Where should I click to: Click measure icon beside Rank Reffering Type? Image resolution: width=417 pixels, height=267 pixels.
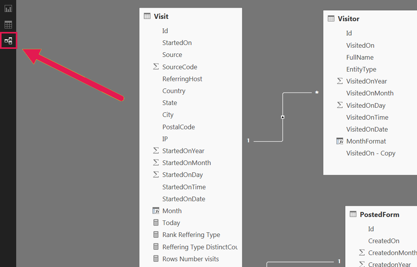click(156, 234)
